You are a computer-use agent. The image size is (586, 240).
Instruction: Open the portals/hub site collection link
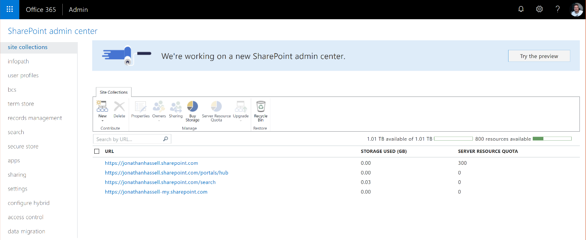click(166, 173)
